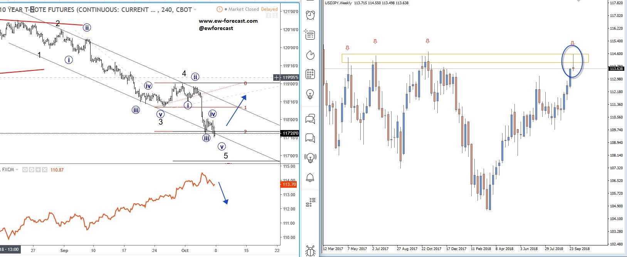627x257 pixels.
Task: Open settings gear for the FXCM indicator
Action: click(x=32, y=170)
